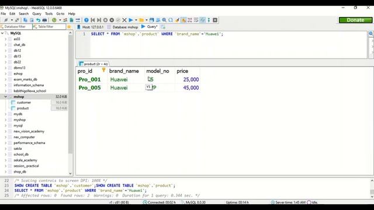
Task: Click the favorites star icon
Action: tap(69, 27)
